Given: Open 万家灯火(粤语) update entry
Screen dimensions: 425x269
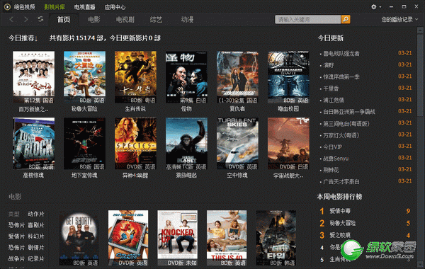Looking at the screenshot, I should pyautogui.click(x=341, y=135).
